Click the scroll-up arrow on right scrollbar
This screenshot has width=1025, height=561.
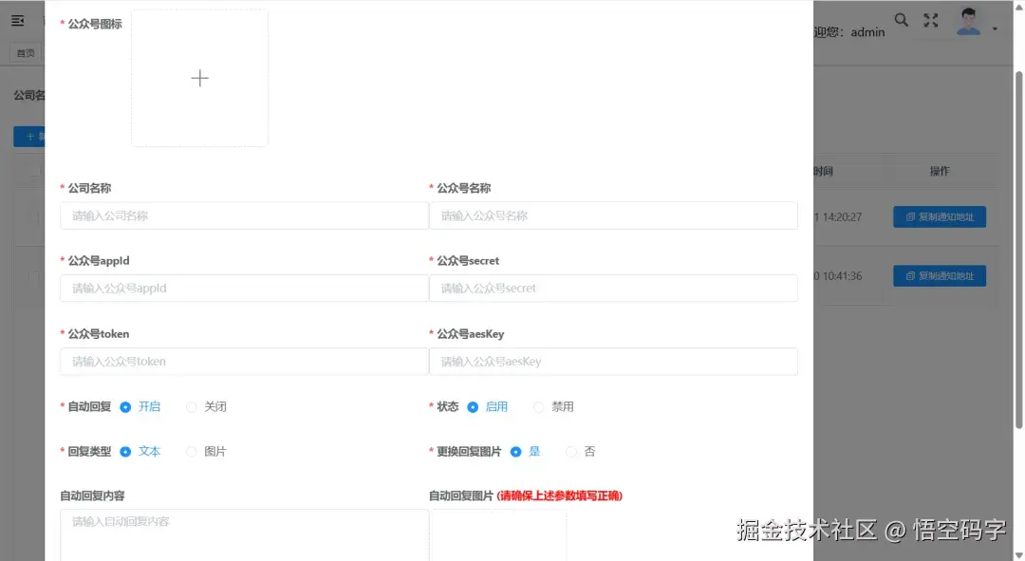coord(1017,6)
